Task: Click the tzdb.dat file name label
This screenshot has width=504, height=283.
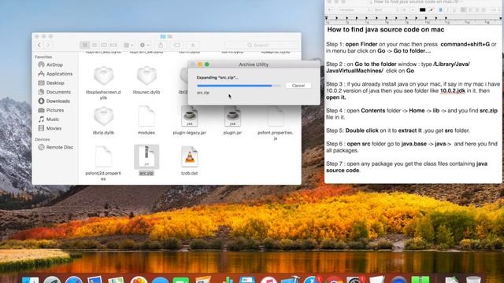Action: [189, 173]
